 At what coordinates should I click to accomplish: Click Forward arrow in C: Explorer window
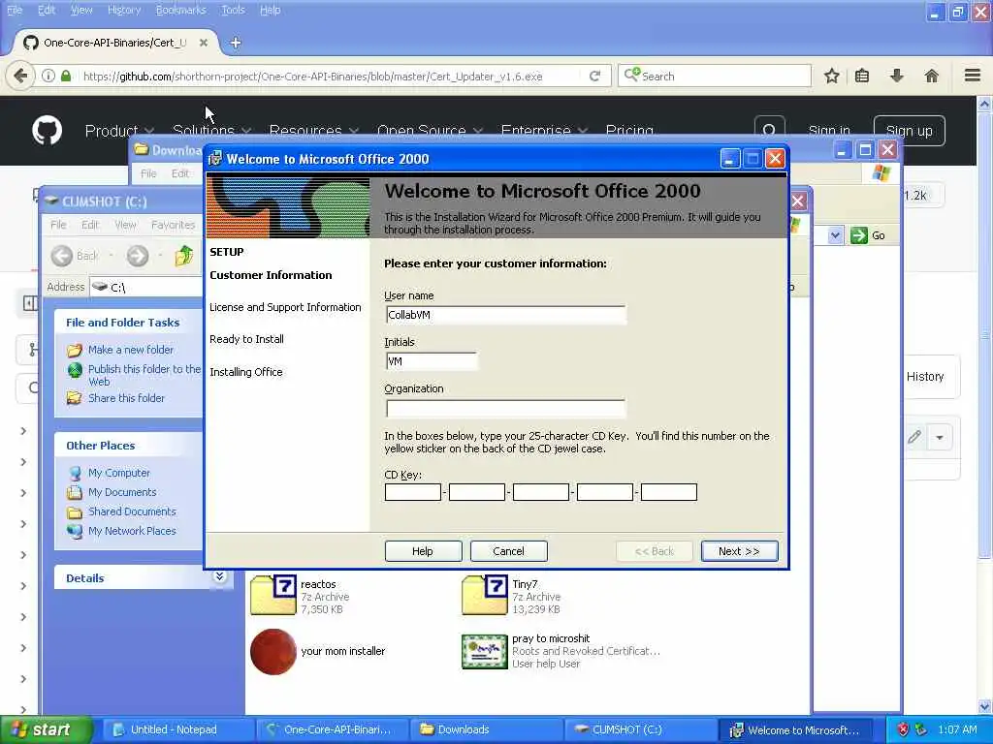coord(138,256)
